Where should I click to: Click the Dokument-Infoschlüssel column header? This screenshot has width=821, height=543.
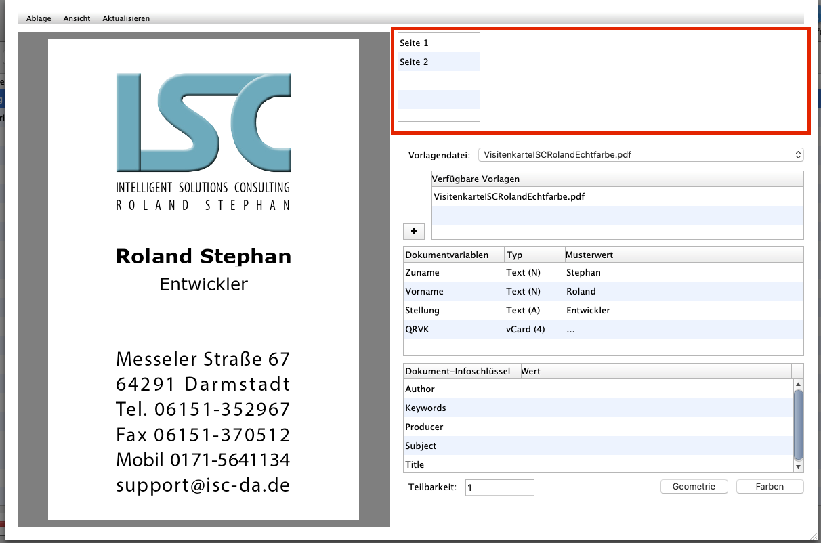461,371
